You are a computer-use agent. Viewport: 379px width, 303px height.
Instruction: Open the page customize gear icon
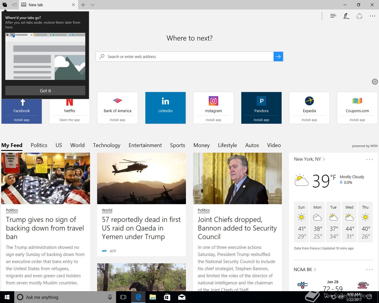click(x=375, y=82)
